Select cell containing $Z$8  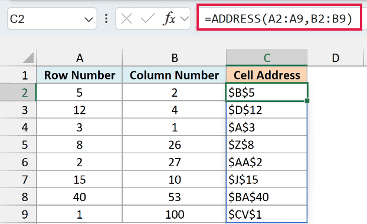267,144
